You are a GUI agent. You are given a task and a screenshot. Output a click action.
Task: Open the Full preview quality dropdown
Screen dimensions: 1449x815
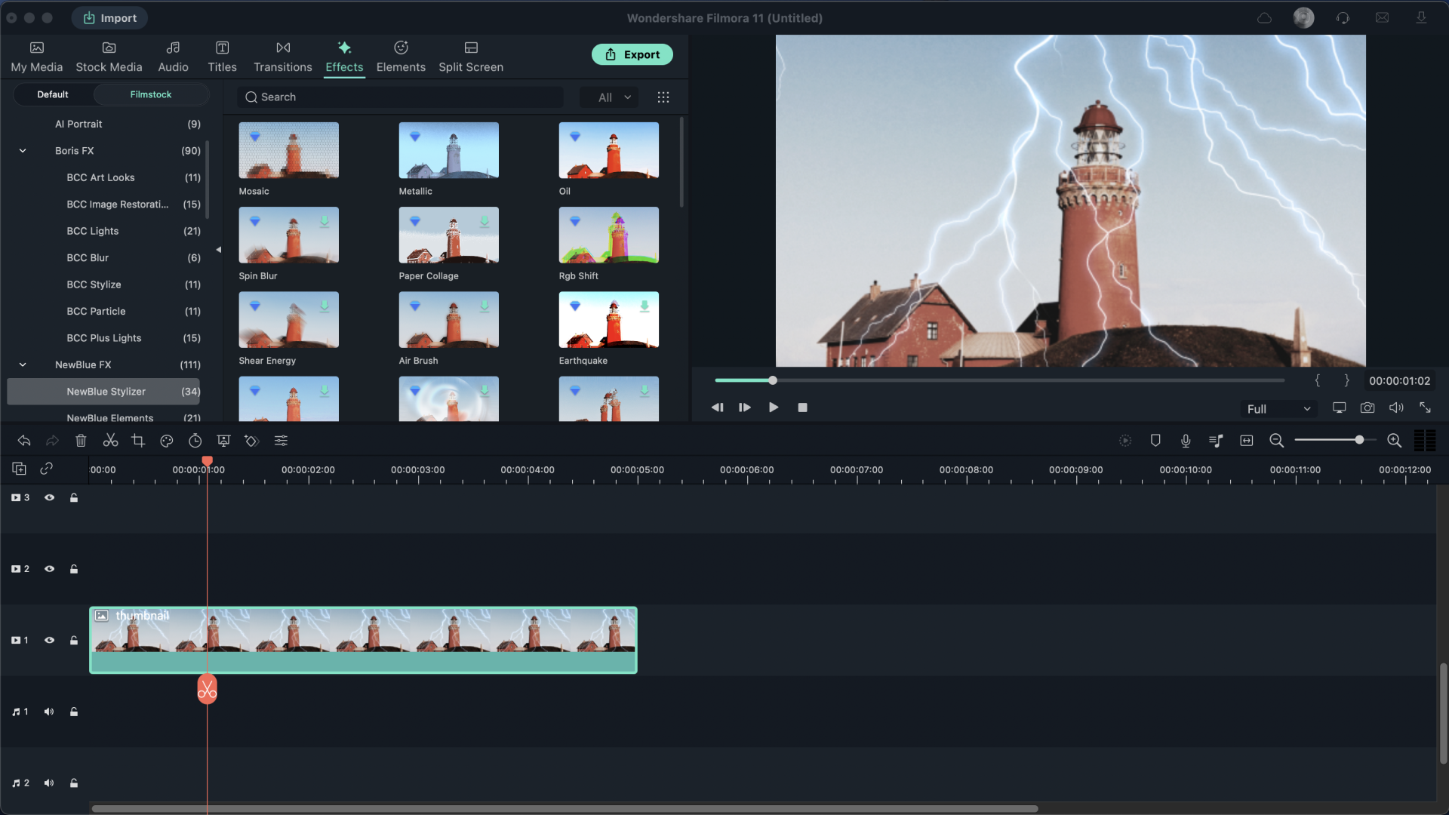[x=1278, y=409]
